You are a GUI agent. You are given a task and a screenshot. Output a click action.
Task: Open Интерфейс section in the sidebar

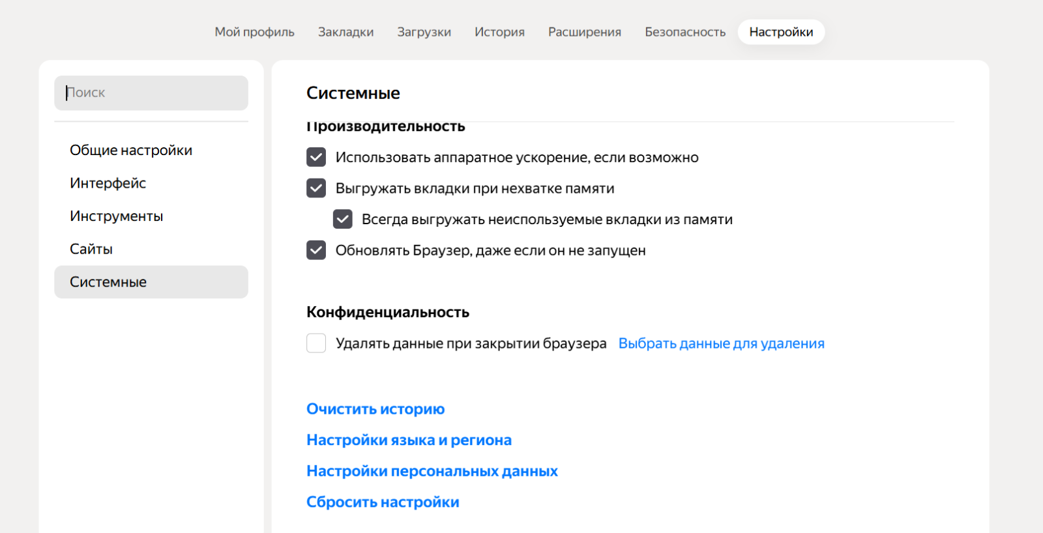[151, 183]
